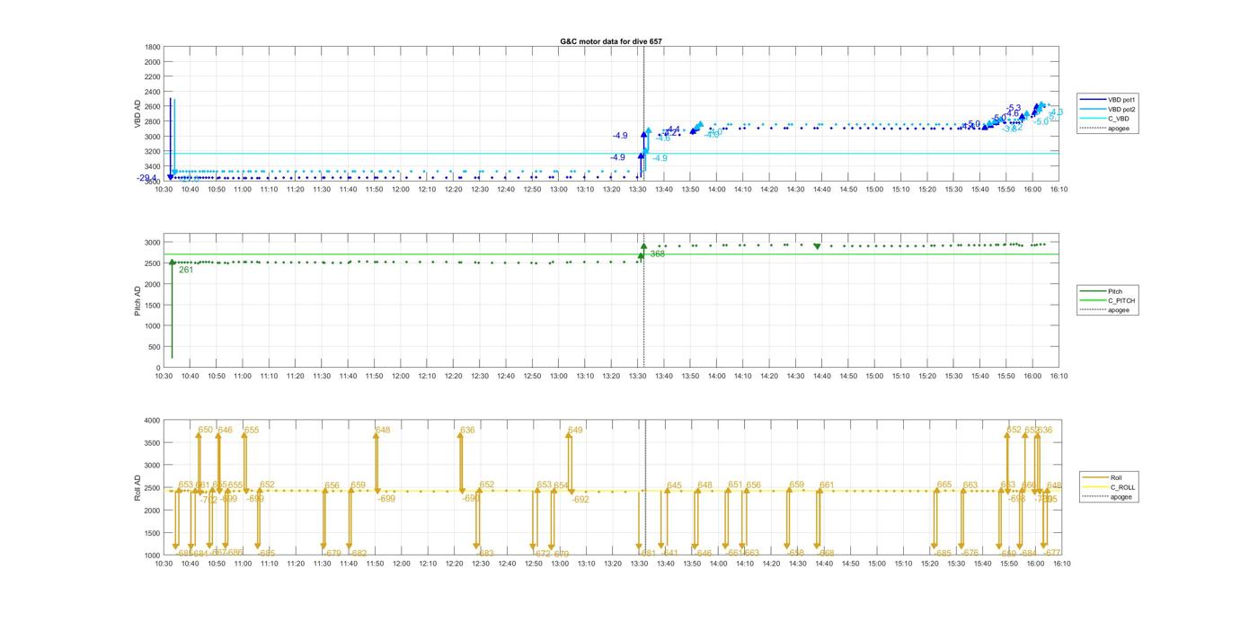The image size is (1258, 623).
Task: Click the '261' label in Pitch plot
Action: (x=186, y=270)
